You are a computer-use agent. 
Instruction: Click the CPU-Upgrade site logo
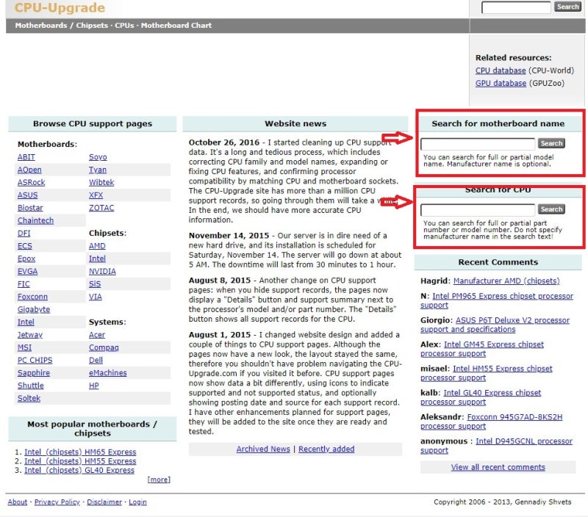pos(60,7)
